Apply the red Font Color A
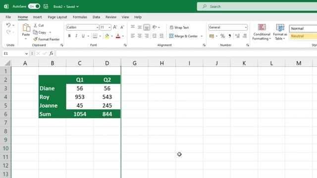This screenshot has height=178, width=317. 118,36
